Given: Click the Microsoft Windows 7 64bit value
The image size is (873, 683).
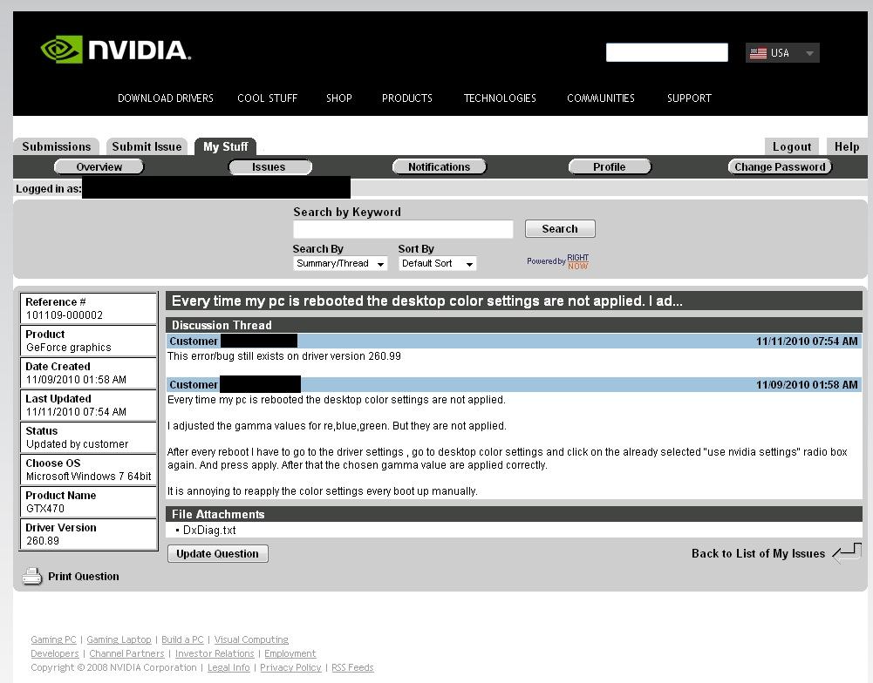Looking at the screenshot, I should 89,477.
